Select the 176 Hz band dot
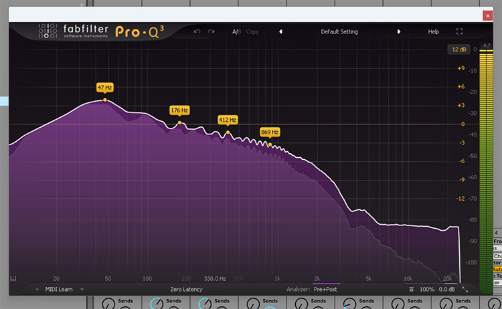502x309 pixels. tap(179, 123)
